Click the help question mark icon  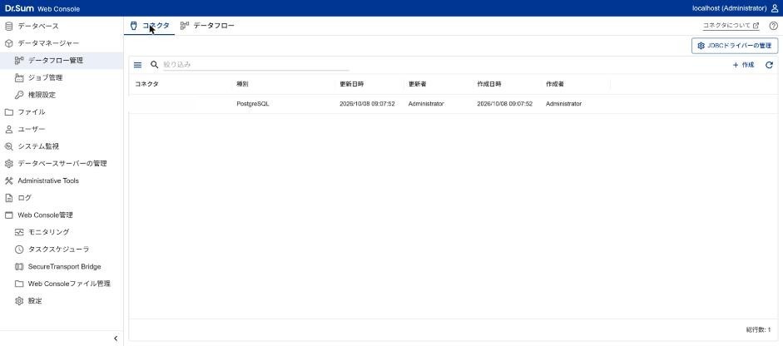pos(773,26)
